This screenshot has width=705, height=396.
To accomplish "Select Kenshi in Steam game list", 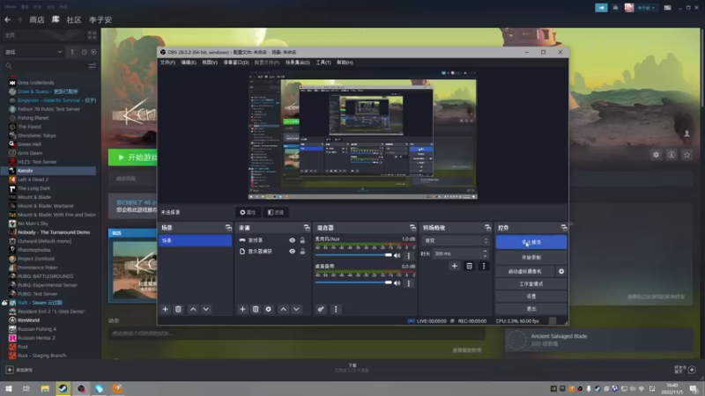I will tap(48, 171).
